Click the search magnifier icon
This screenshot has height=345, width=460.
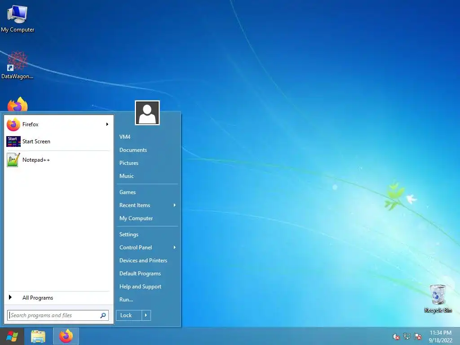click(103, 315)
